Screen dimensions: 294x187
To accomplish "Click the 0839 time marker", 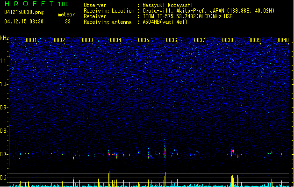I will pyautogui.click(x=255, y=40).
